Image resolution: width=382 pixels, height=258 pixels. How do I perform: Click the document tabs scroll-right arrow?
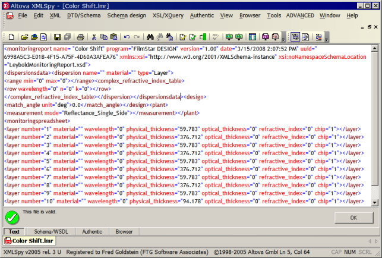click(376, 241)
